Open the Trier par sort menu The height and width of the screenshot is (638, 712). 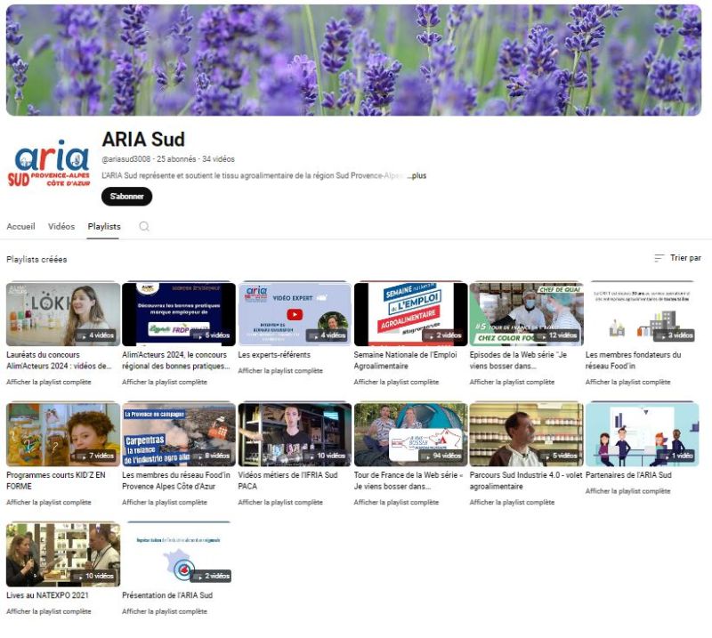(677, 258)
